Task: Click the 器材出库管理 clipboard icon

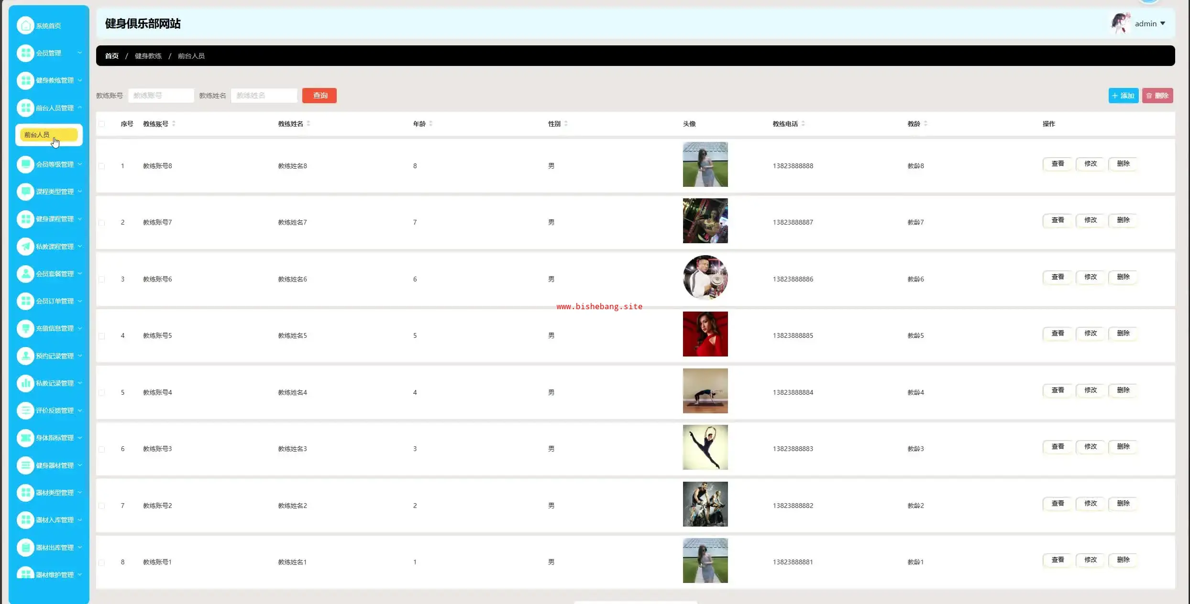Action: coord(25,547)
